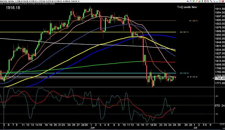The image size is (225, 130).
Task: Click the 1862.00 price axis label
Action: coord(220,35)
